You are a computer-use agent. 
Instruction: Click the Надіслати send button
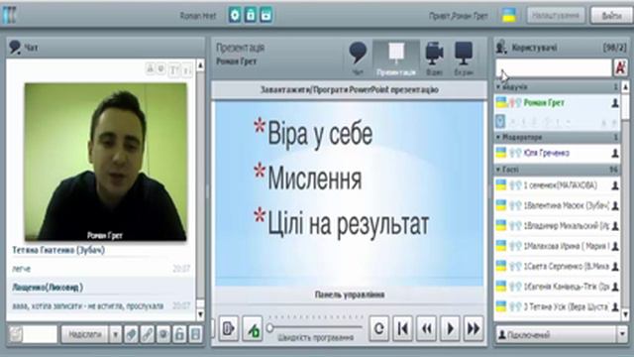click(x=84, y=334)
